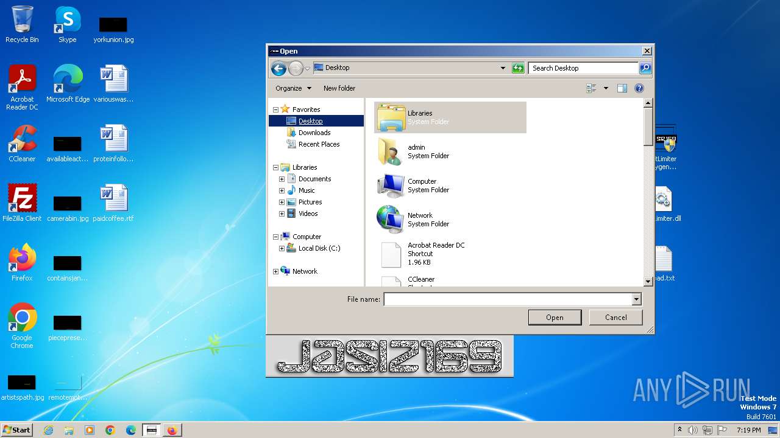The width and height of the screenshot is (780, 438).
Task: Click the Edge icon in the taskbar
Action: coord(131,430)
